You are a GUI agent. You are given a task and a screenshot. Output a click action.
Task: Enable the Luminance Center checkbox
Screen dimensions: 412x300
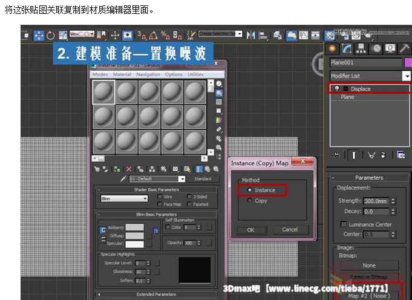343,224
